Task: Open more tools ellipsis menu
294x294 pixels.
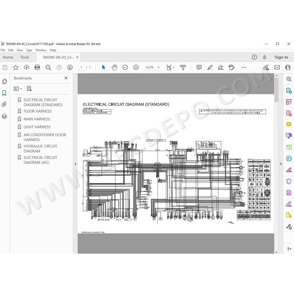Action: 244,67
